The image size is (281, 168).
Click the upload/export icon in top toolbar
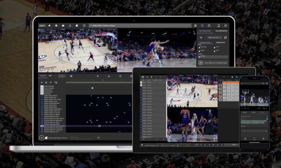click(70, 26)
